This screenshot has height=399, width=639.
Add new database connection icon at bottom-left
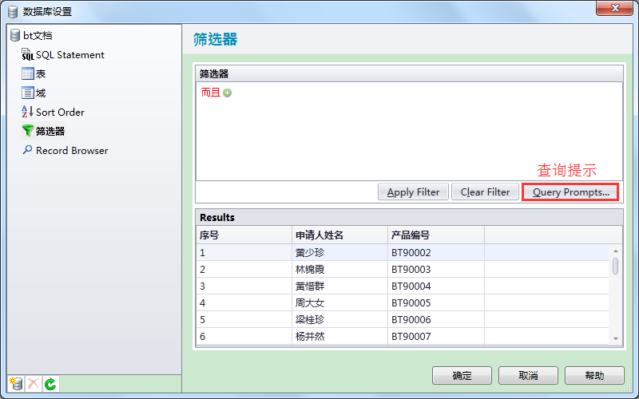point(16,384)
